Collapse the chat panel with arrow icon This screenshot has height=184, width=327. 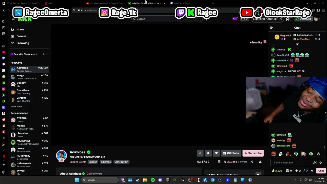pos(272,28)
